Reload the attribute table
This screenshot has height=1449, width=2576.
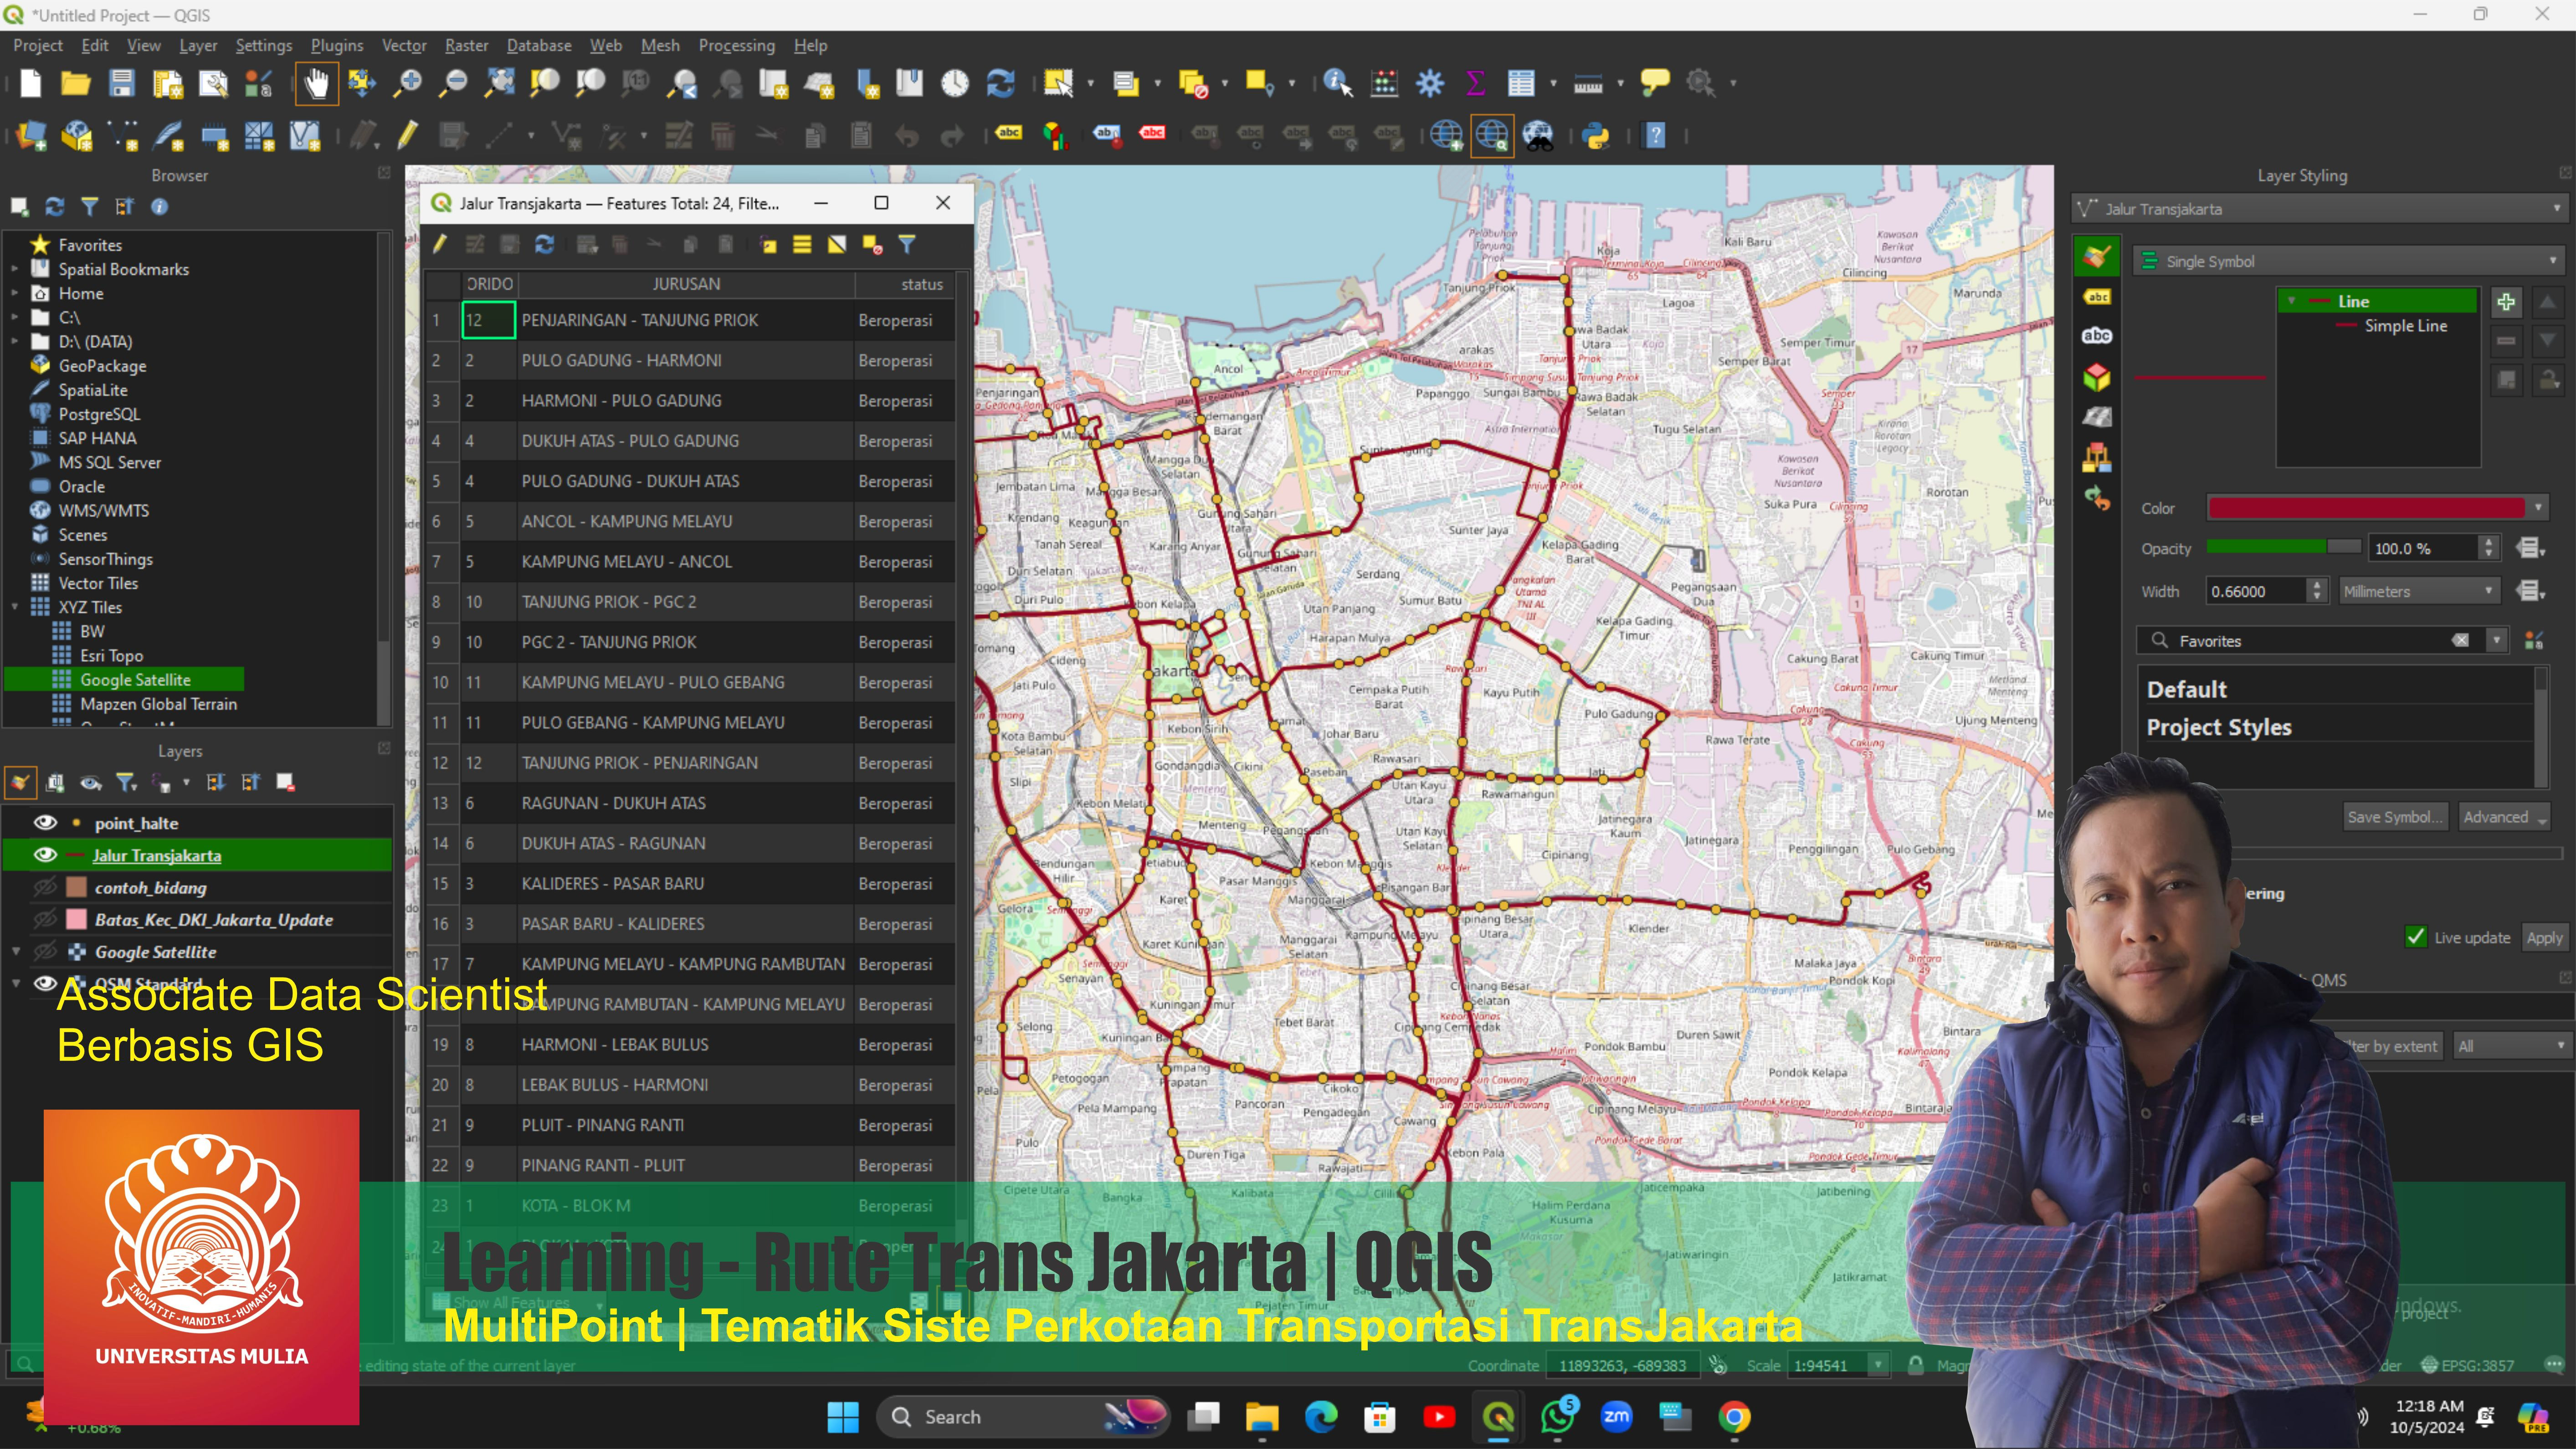[x=544, y=244]
